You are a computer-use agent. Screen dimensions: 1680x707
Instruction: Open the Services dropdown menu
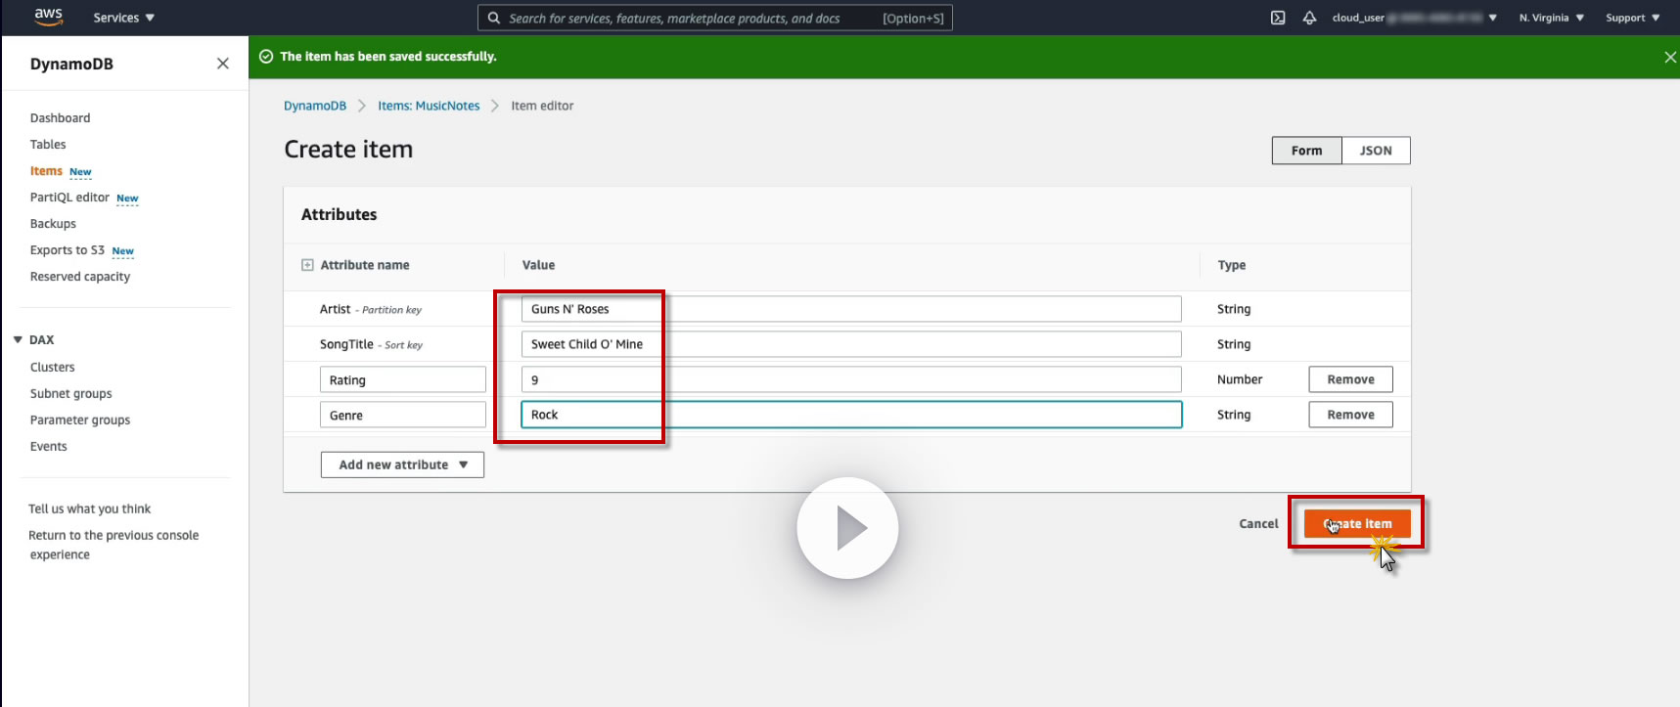pyautogui.click(x=123, y=18)
